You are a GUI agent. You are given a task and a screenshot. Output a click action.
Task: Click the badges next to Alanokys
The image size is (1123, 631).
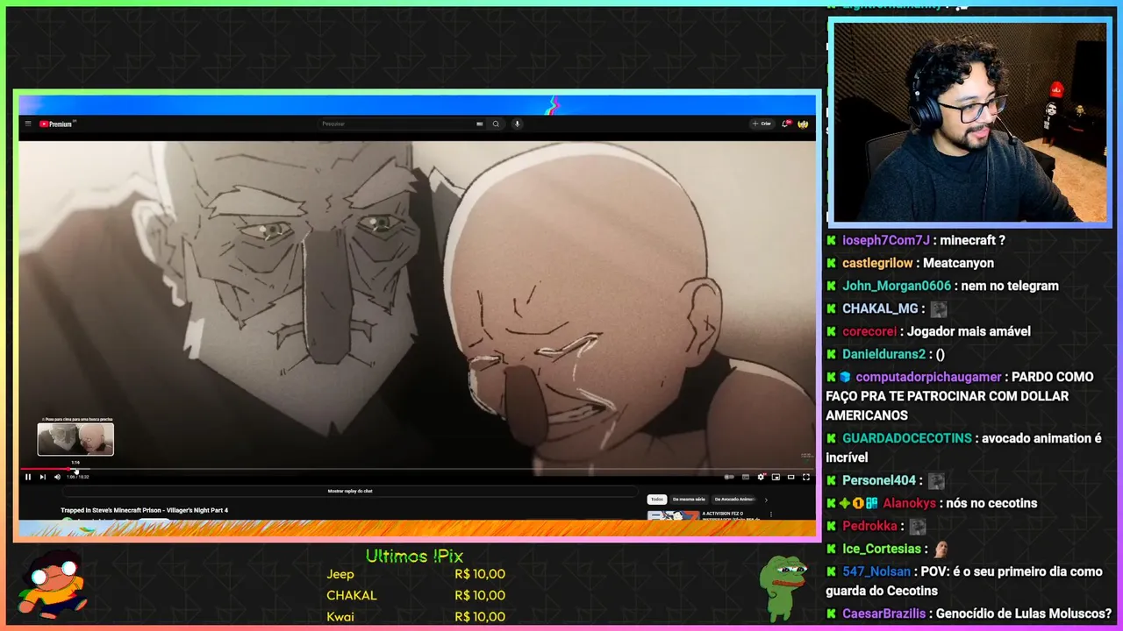pyautogui.click(x=852, y=503)
